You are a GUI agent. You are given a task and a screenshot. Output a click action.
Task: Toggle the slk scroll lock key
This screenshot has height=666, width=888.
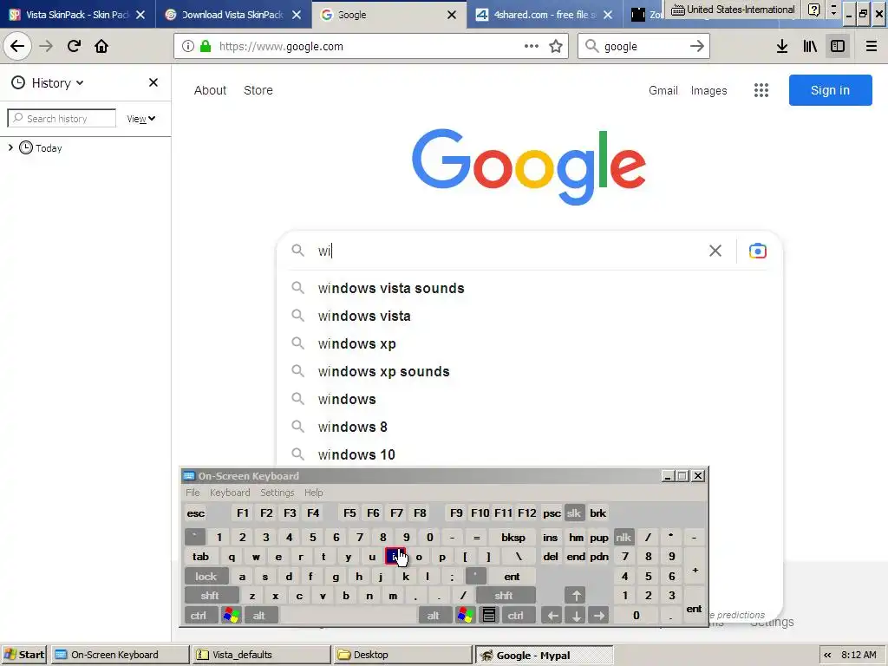[574, 513]
